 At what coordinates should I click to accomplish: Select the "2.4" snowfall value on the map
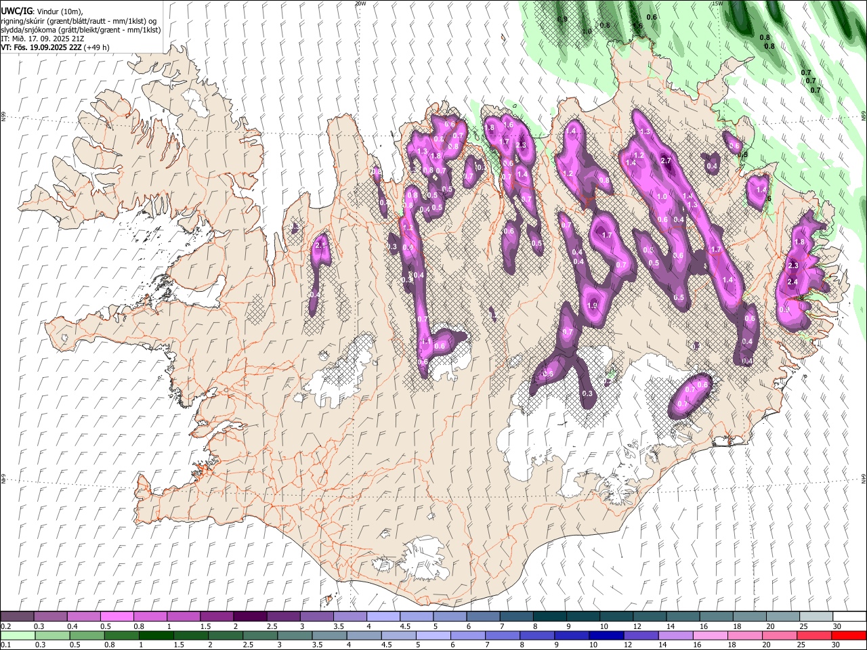click(793, 282)
